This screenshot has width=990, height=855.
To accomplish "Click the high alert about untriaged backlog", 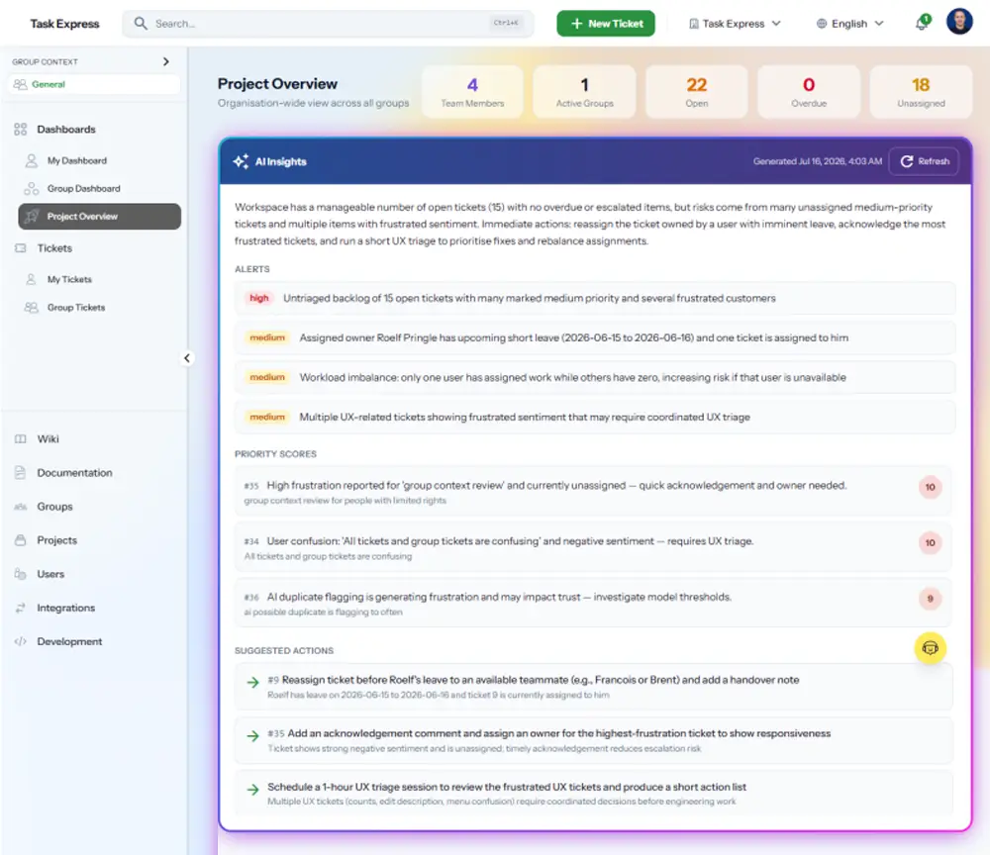I will 594,299.
